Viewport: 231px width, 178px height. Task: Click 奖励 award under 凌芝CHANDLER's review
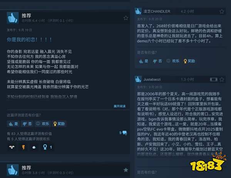(189, 61)
